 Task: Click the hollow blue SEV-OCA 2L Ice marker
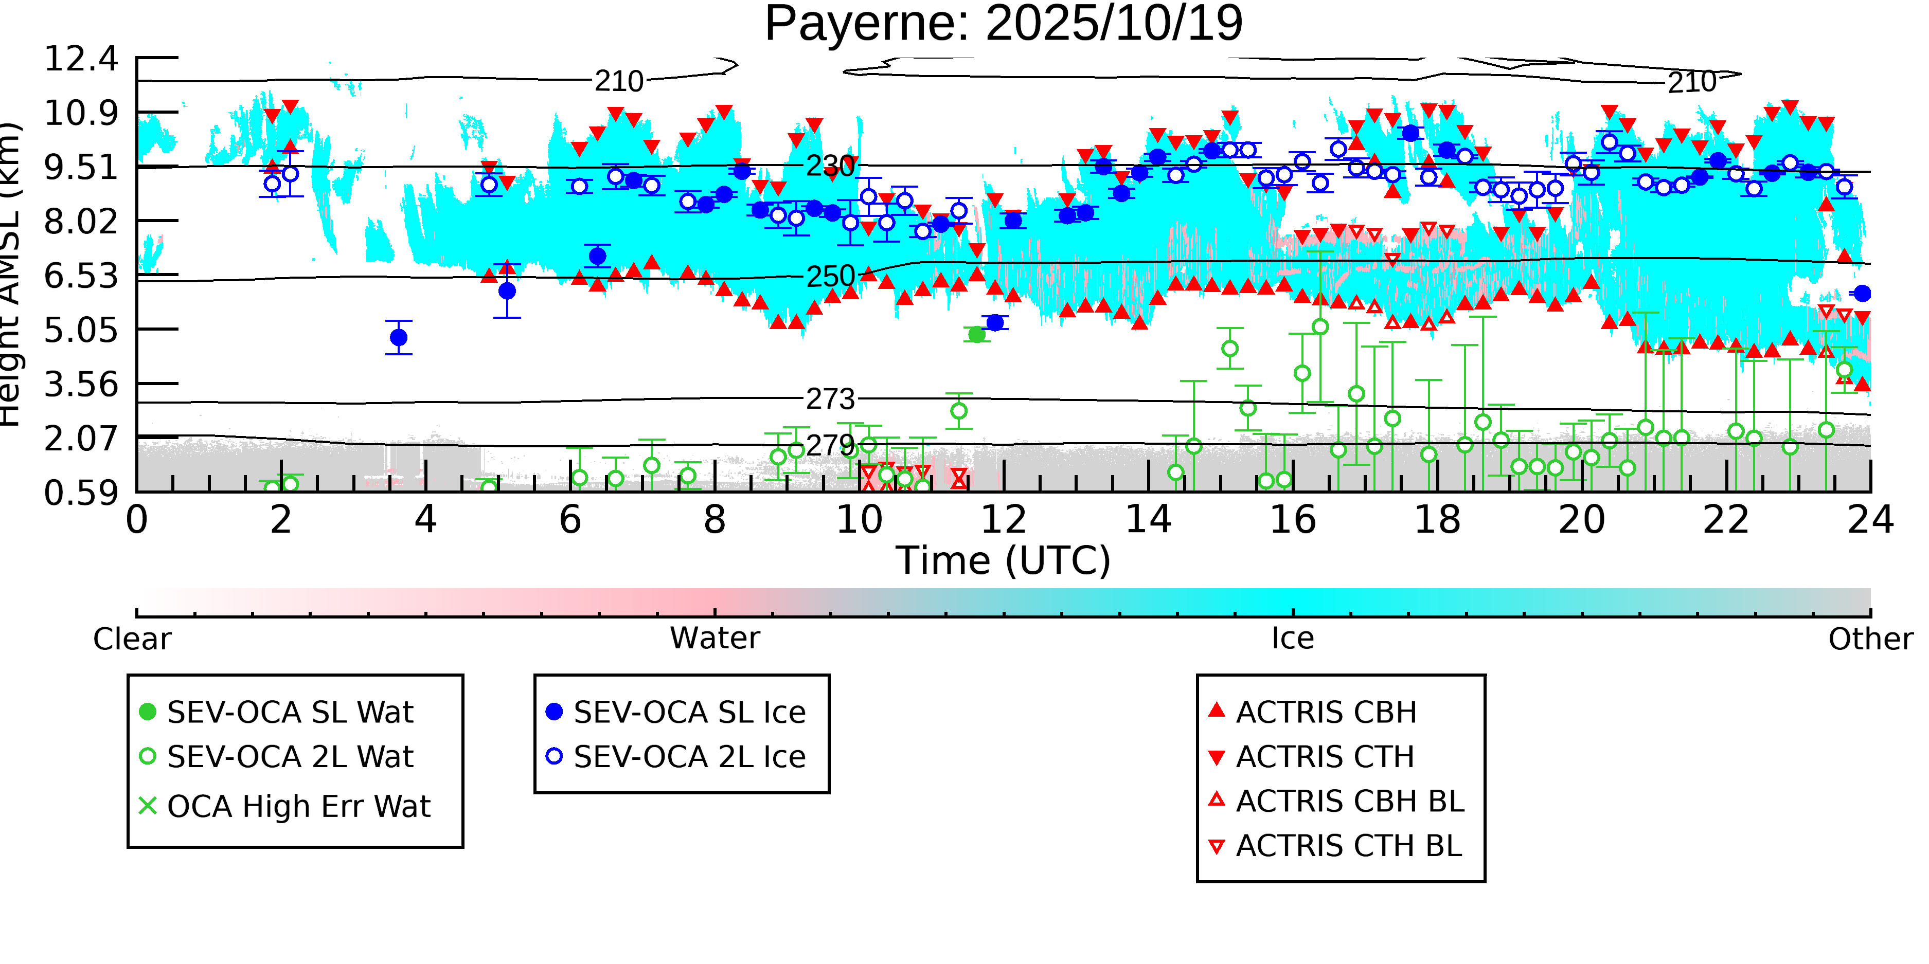tap(554, 757)
